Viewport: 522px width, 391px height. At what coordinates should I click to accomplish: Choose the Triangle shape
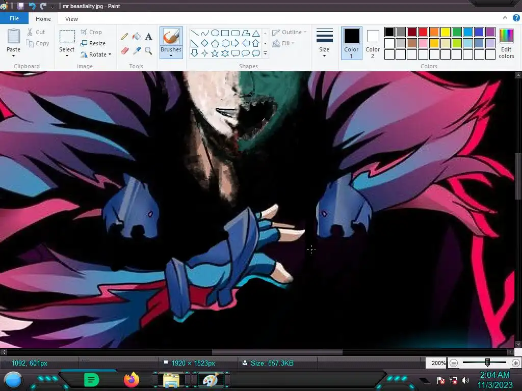coord(256,33)
